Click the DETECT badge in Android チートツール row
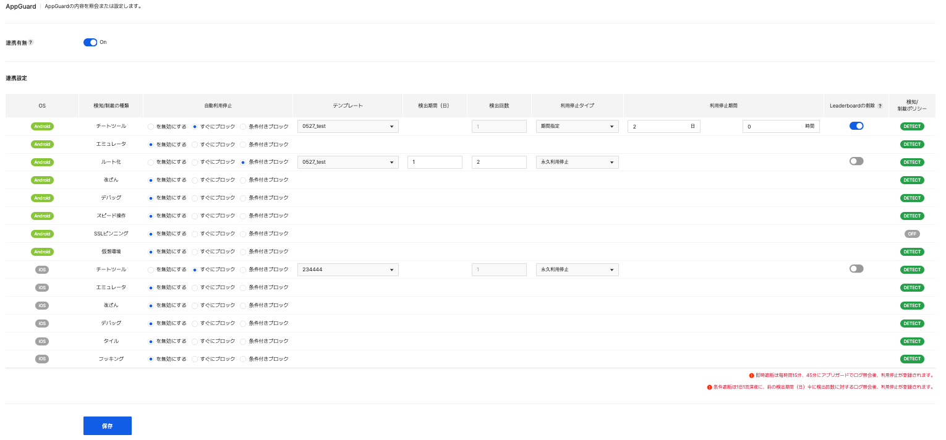Screen dimensions: 946x440 coord(912,126)
